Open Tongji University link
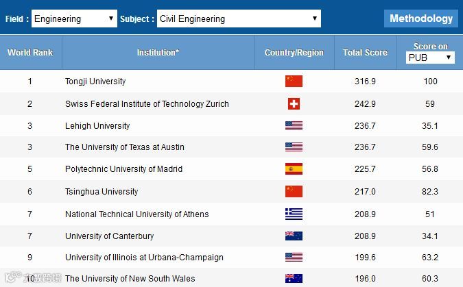463x287 pixels. tap(95, 81)
